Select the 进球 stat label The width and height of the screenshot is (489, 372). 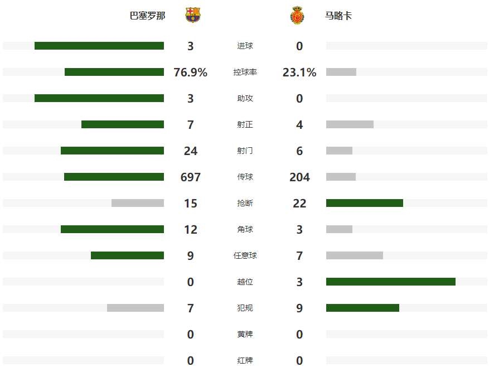(245, 46)
